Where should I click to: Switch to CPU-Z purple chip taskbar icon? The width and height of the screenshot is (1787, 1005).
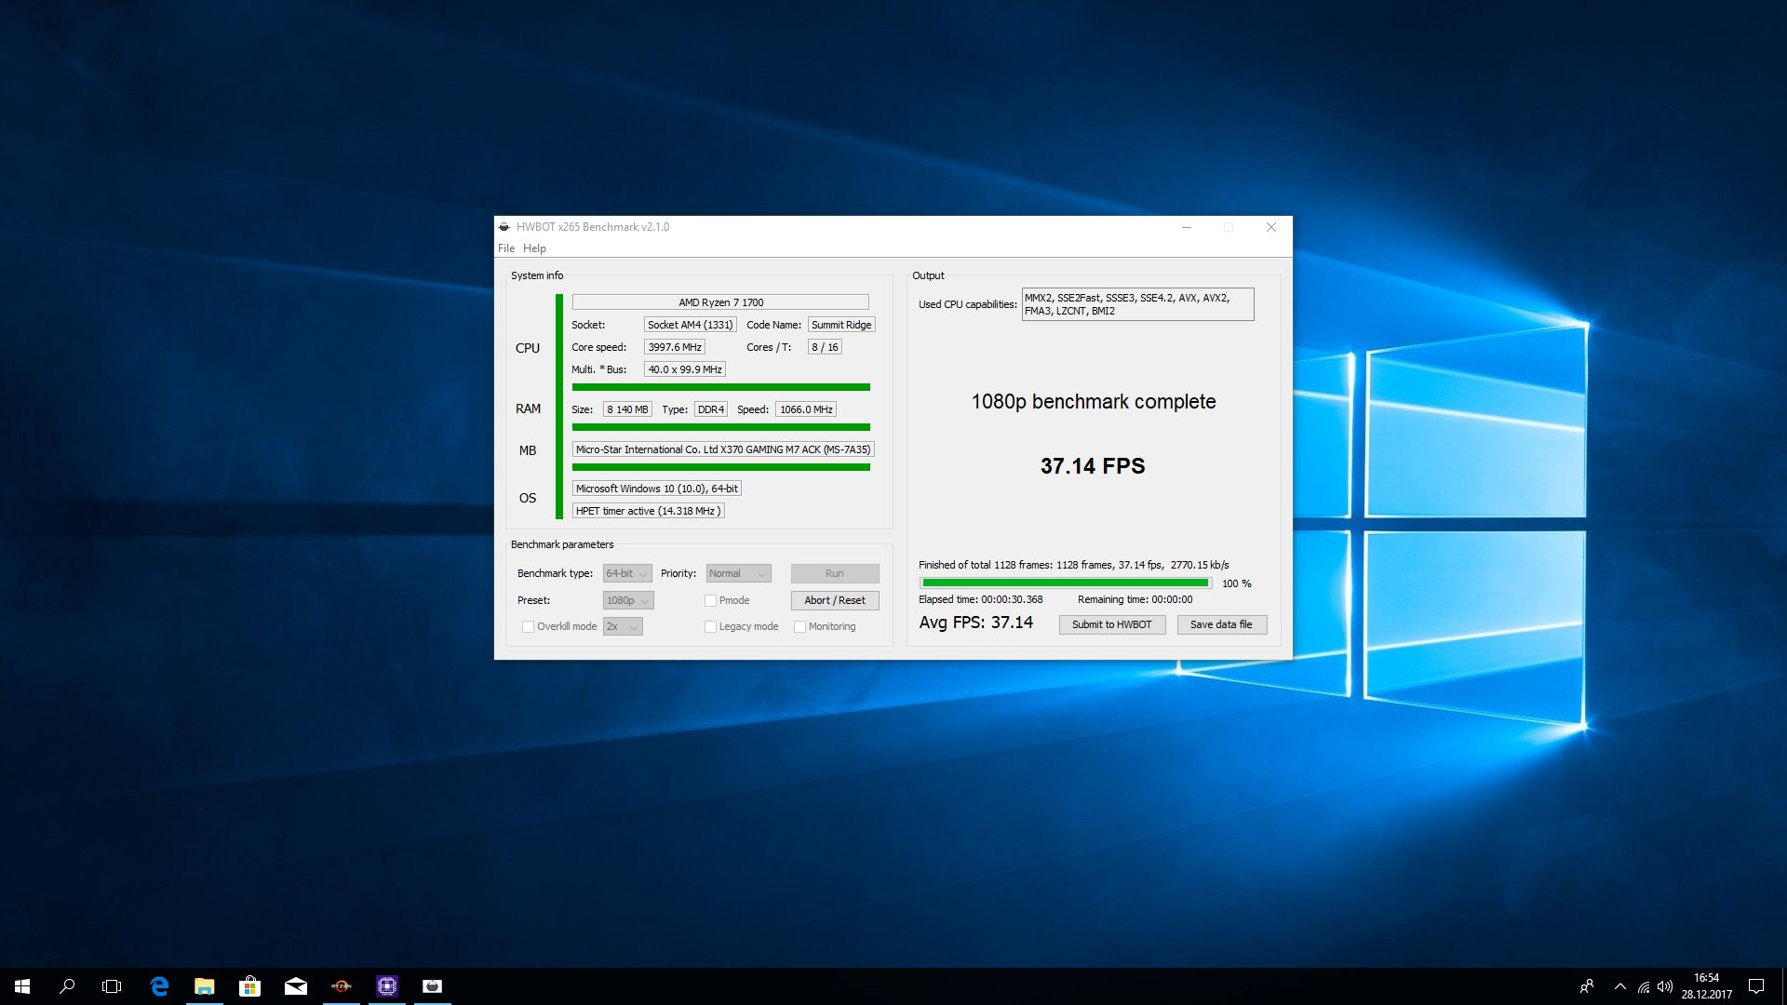pos(387,986)
